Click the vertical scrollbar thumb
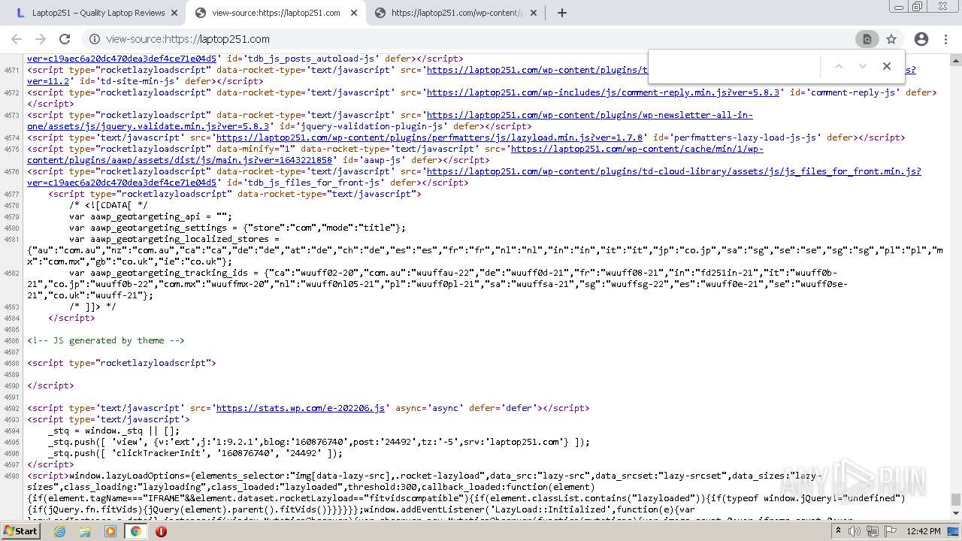962x541 pixels. point(955,500)
